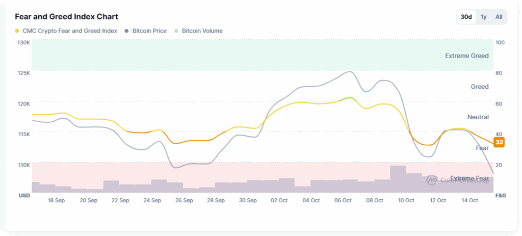Click the Neutral zone label
522x236 pixels.
point(478,117)
